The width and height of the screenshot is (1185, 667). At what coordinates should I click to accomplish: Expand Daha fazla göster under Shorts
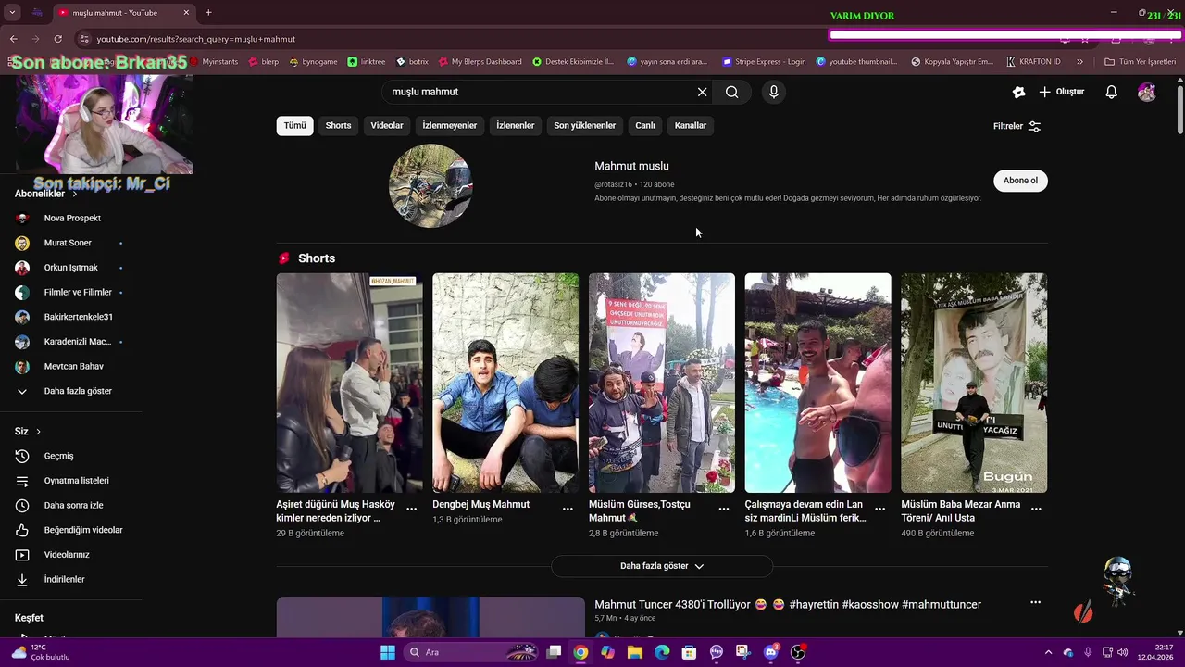pyautogui.click(x=662, y=566)
